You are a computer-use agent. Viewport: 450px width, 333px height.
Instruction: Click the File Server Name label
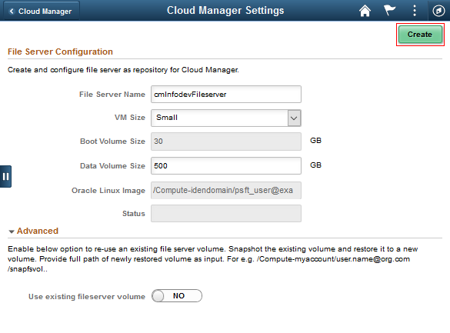point(112,95)
